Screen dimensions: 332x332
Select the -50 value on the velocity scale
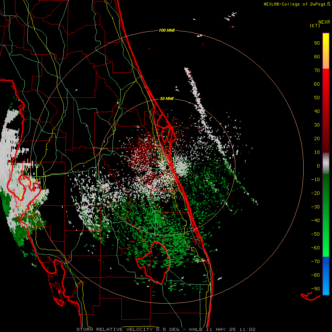coord(315,234)
